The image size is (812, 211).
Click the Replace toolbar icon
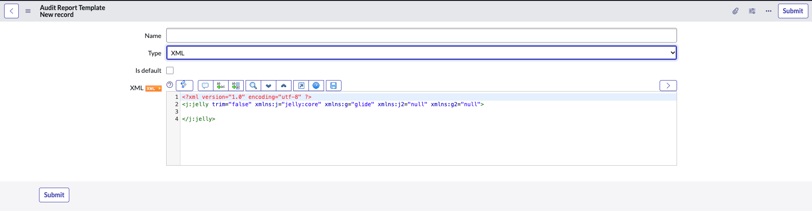(x=221, y=86)
